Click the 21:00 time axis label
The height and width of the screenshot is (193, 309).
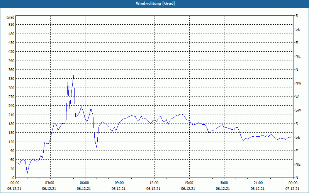pos(259,183)
